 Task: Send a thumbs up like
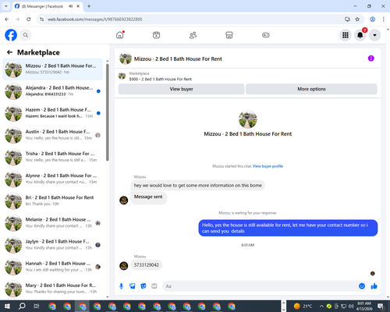[374, 286]
